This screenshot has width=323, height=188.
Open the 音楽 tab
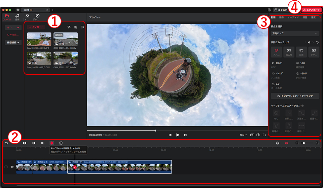click(x=17, y=17)
